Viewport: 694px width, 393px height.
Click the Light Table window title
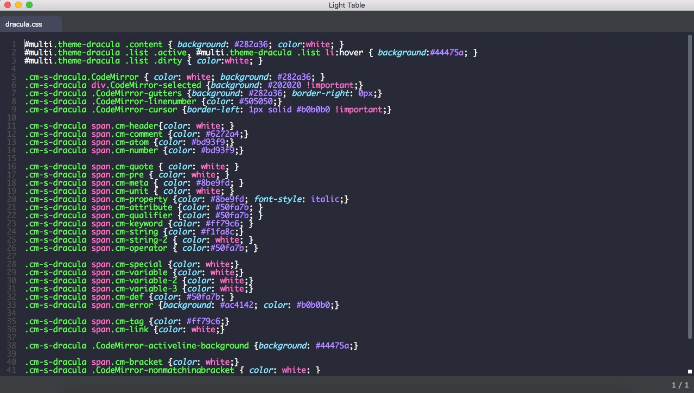[x=347, y=5]
